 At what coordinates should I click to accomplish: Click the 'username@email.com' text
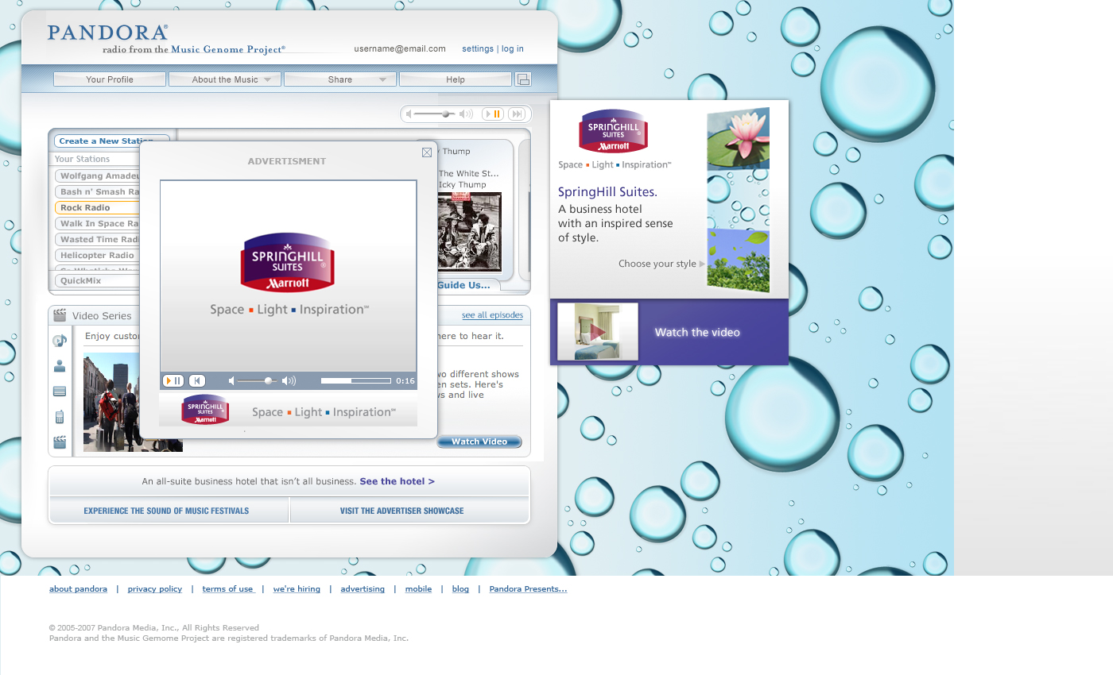click(400, 48)
